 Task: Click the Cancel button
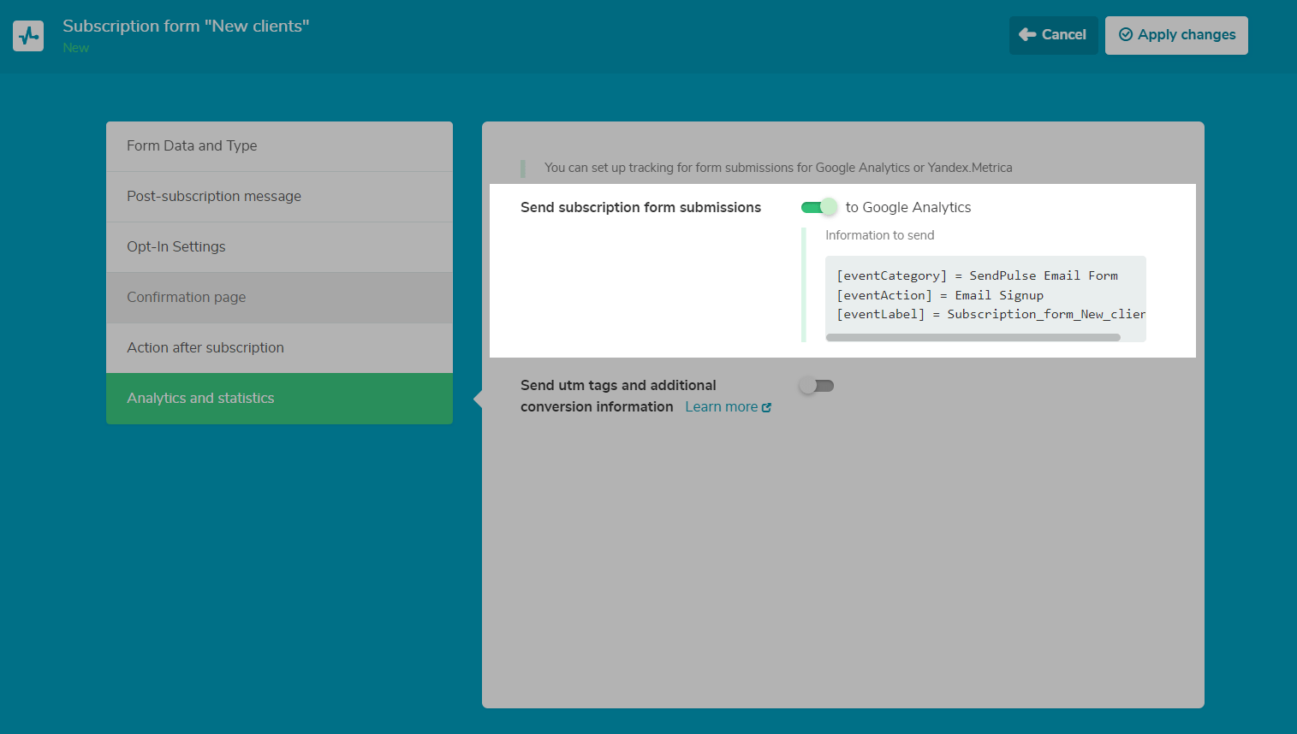[x=1053, y=35]
